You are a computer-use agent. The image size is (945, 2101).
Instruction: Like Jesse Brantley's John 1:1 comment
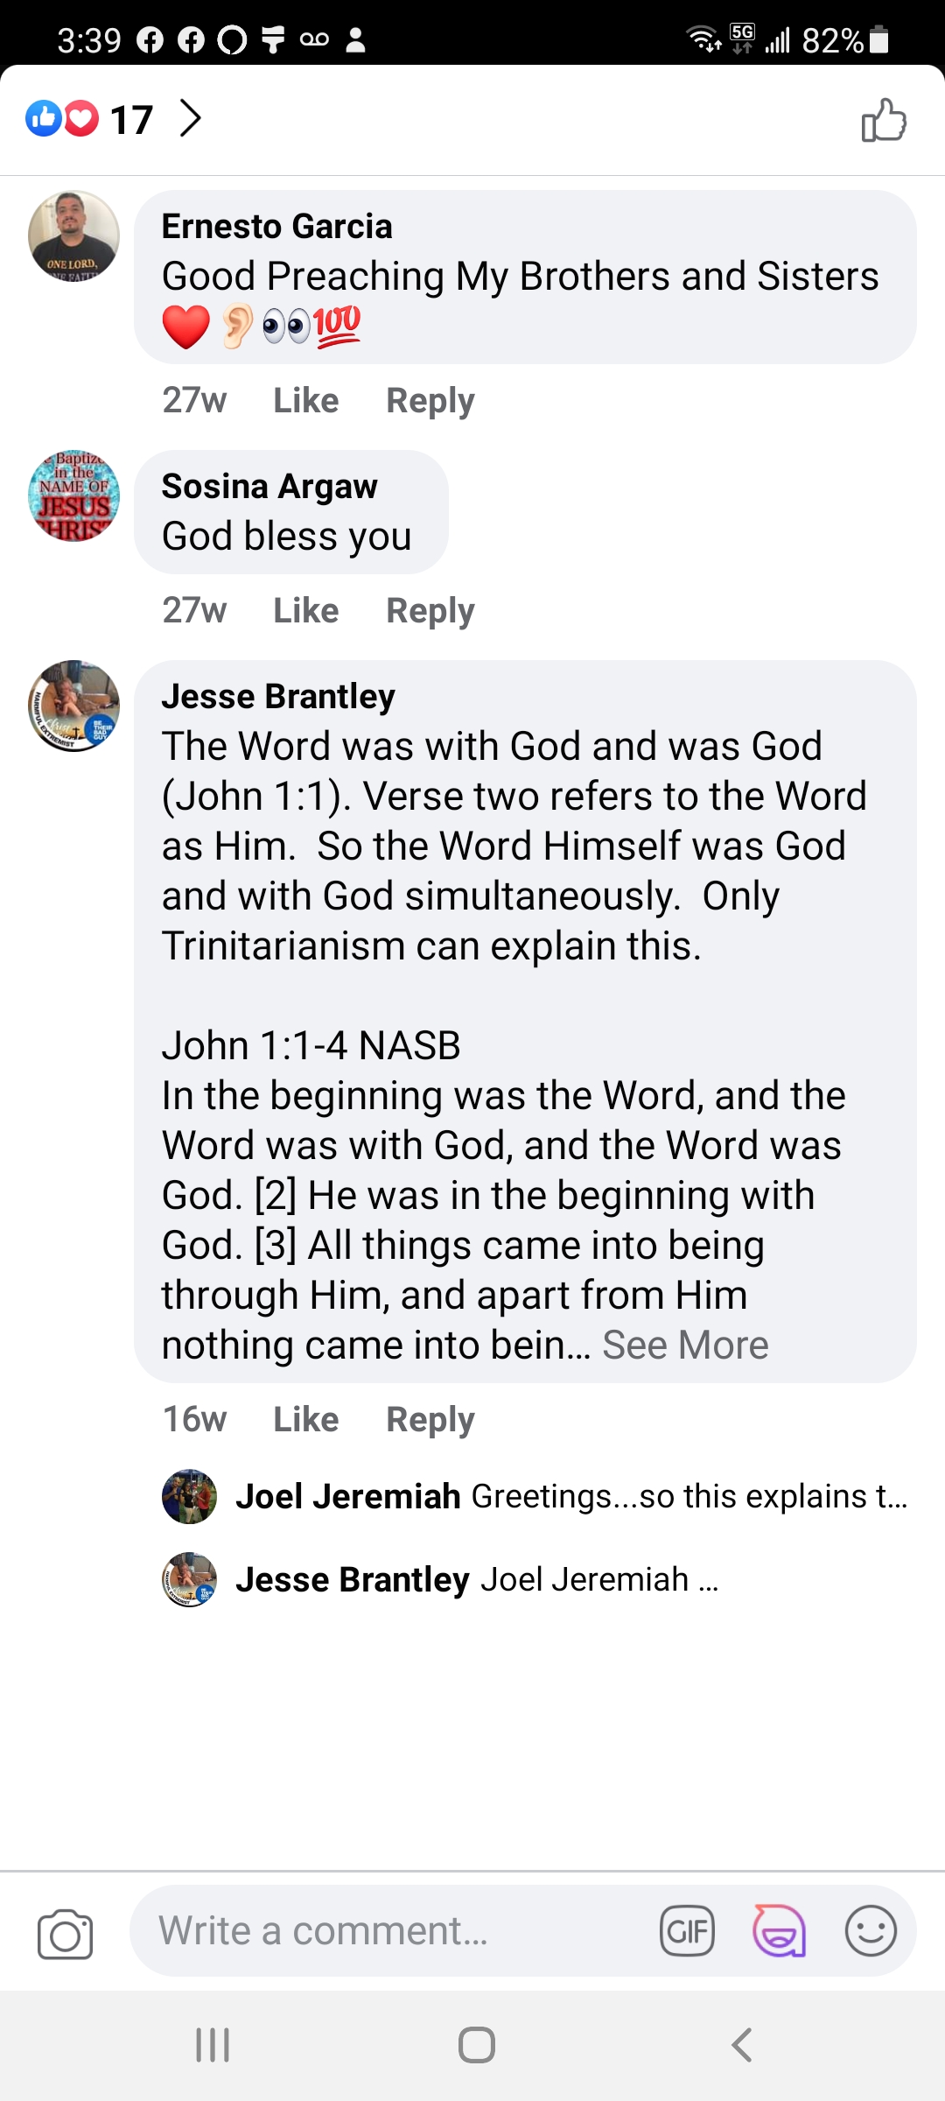[305, 1420]
